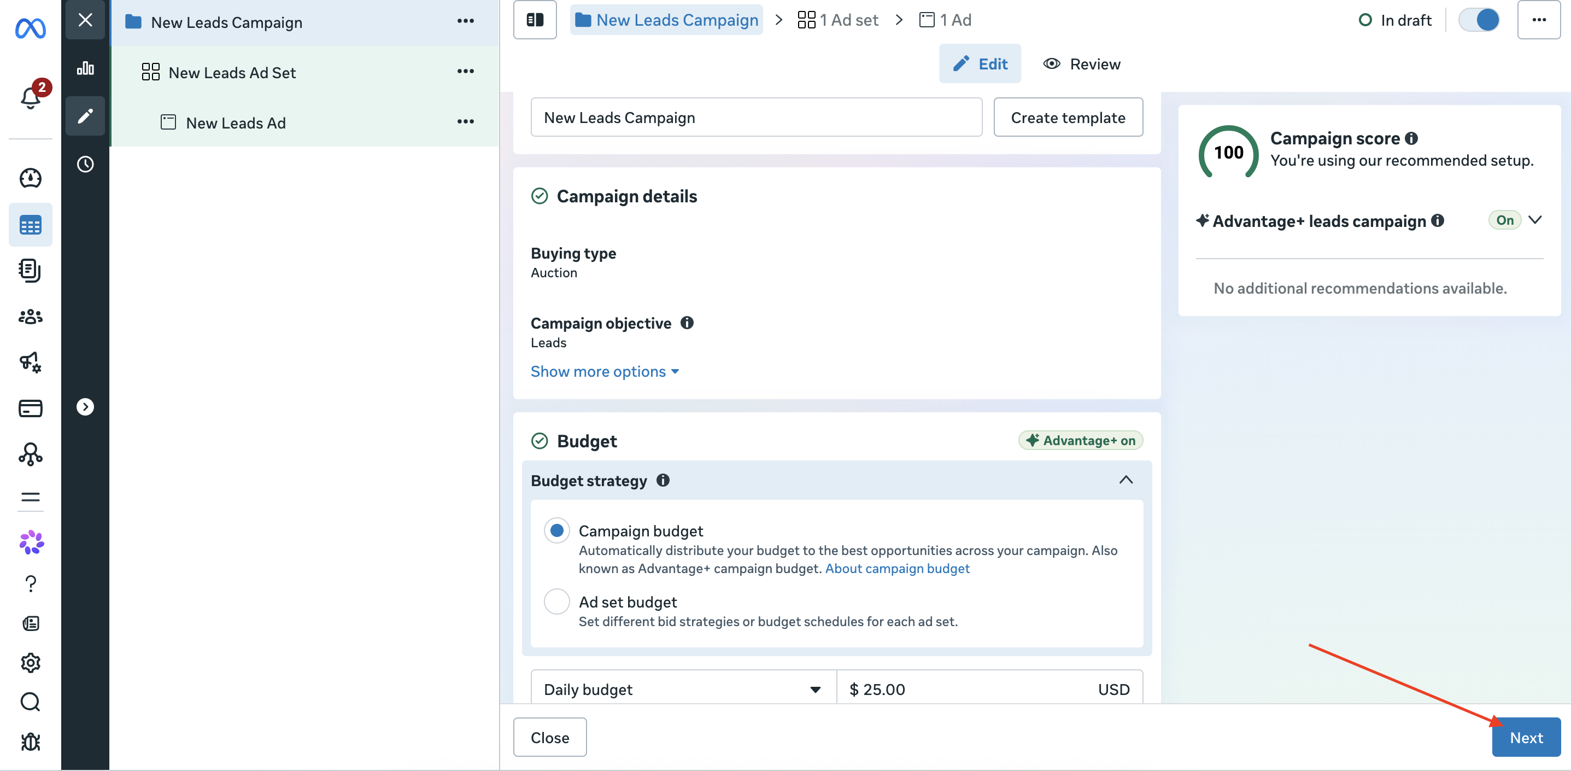Open New Leads Ad more options menu

(x=465, y=121)
